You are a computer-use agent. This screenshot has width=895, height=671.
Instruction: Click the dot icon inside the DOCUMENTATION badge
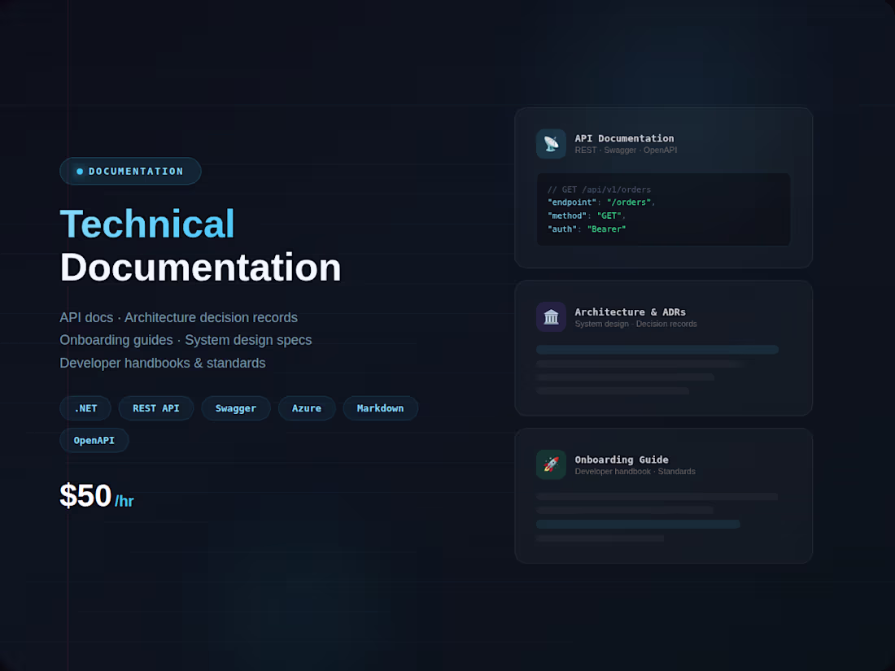[x=79, y=171]
